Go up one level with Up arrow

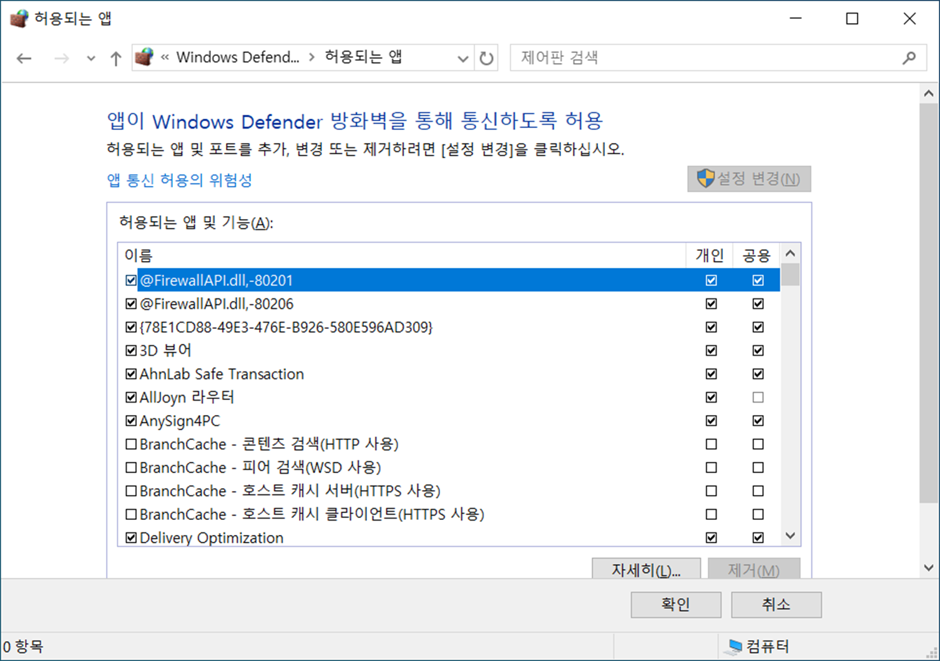pos(115,58)
